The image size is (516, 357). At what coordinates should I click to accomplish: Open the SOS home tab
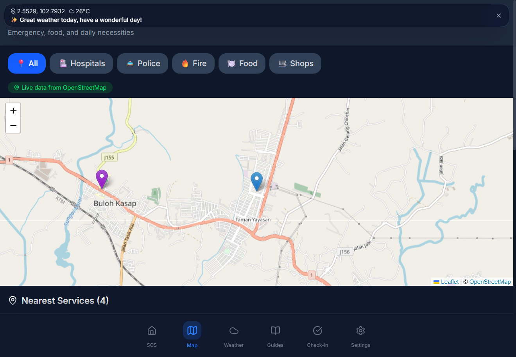click(152, 336)
